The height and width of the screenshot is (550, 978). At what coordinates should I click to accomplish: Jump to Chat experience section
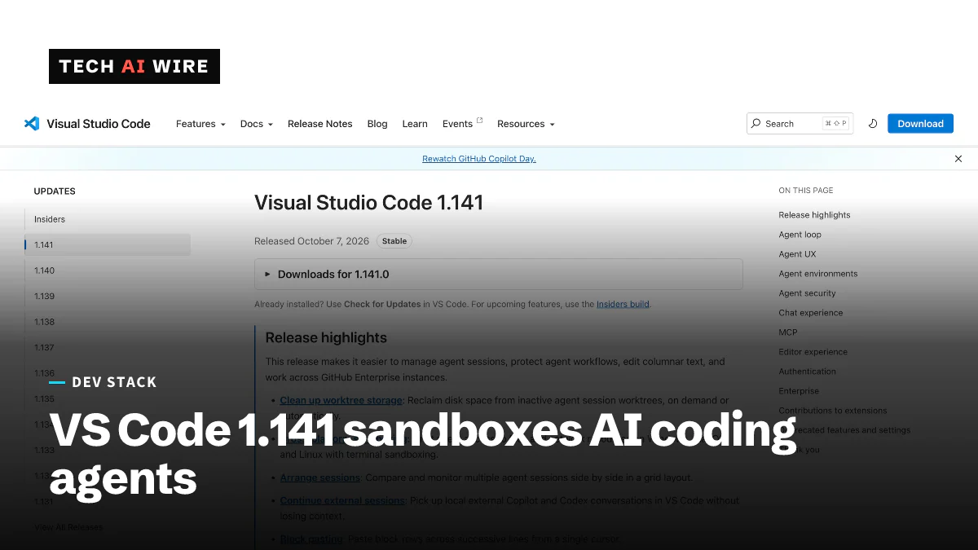(x=810, y=313)
